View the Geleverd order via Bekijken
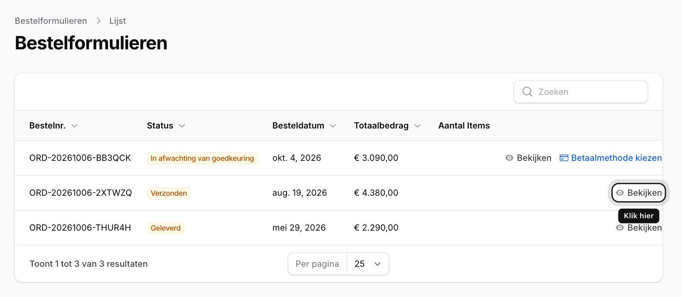 [639, 228]
